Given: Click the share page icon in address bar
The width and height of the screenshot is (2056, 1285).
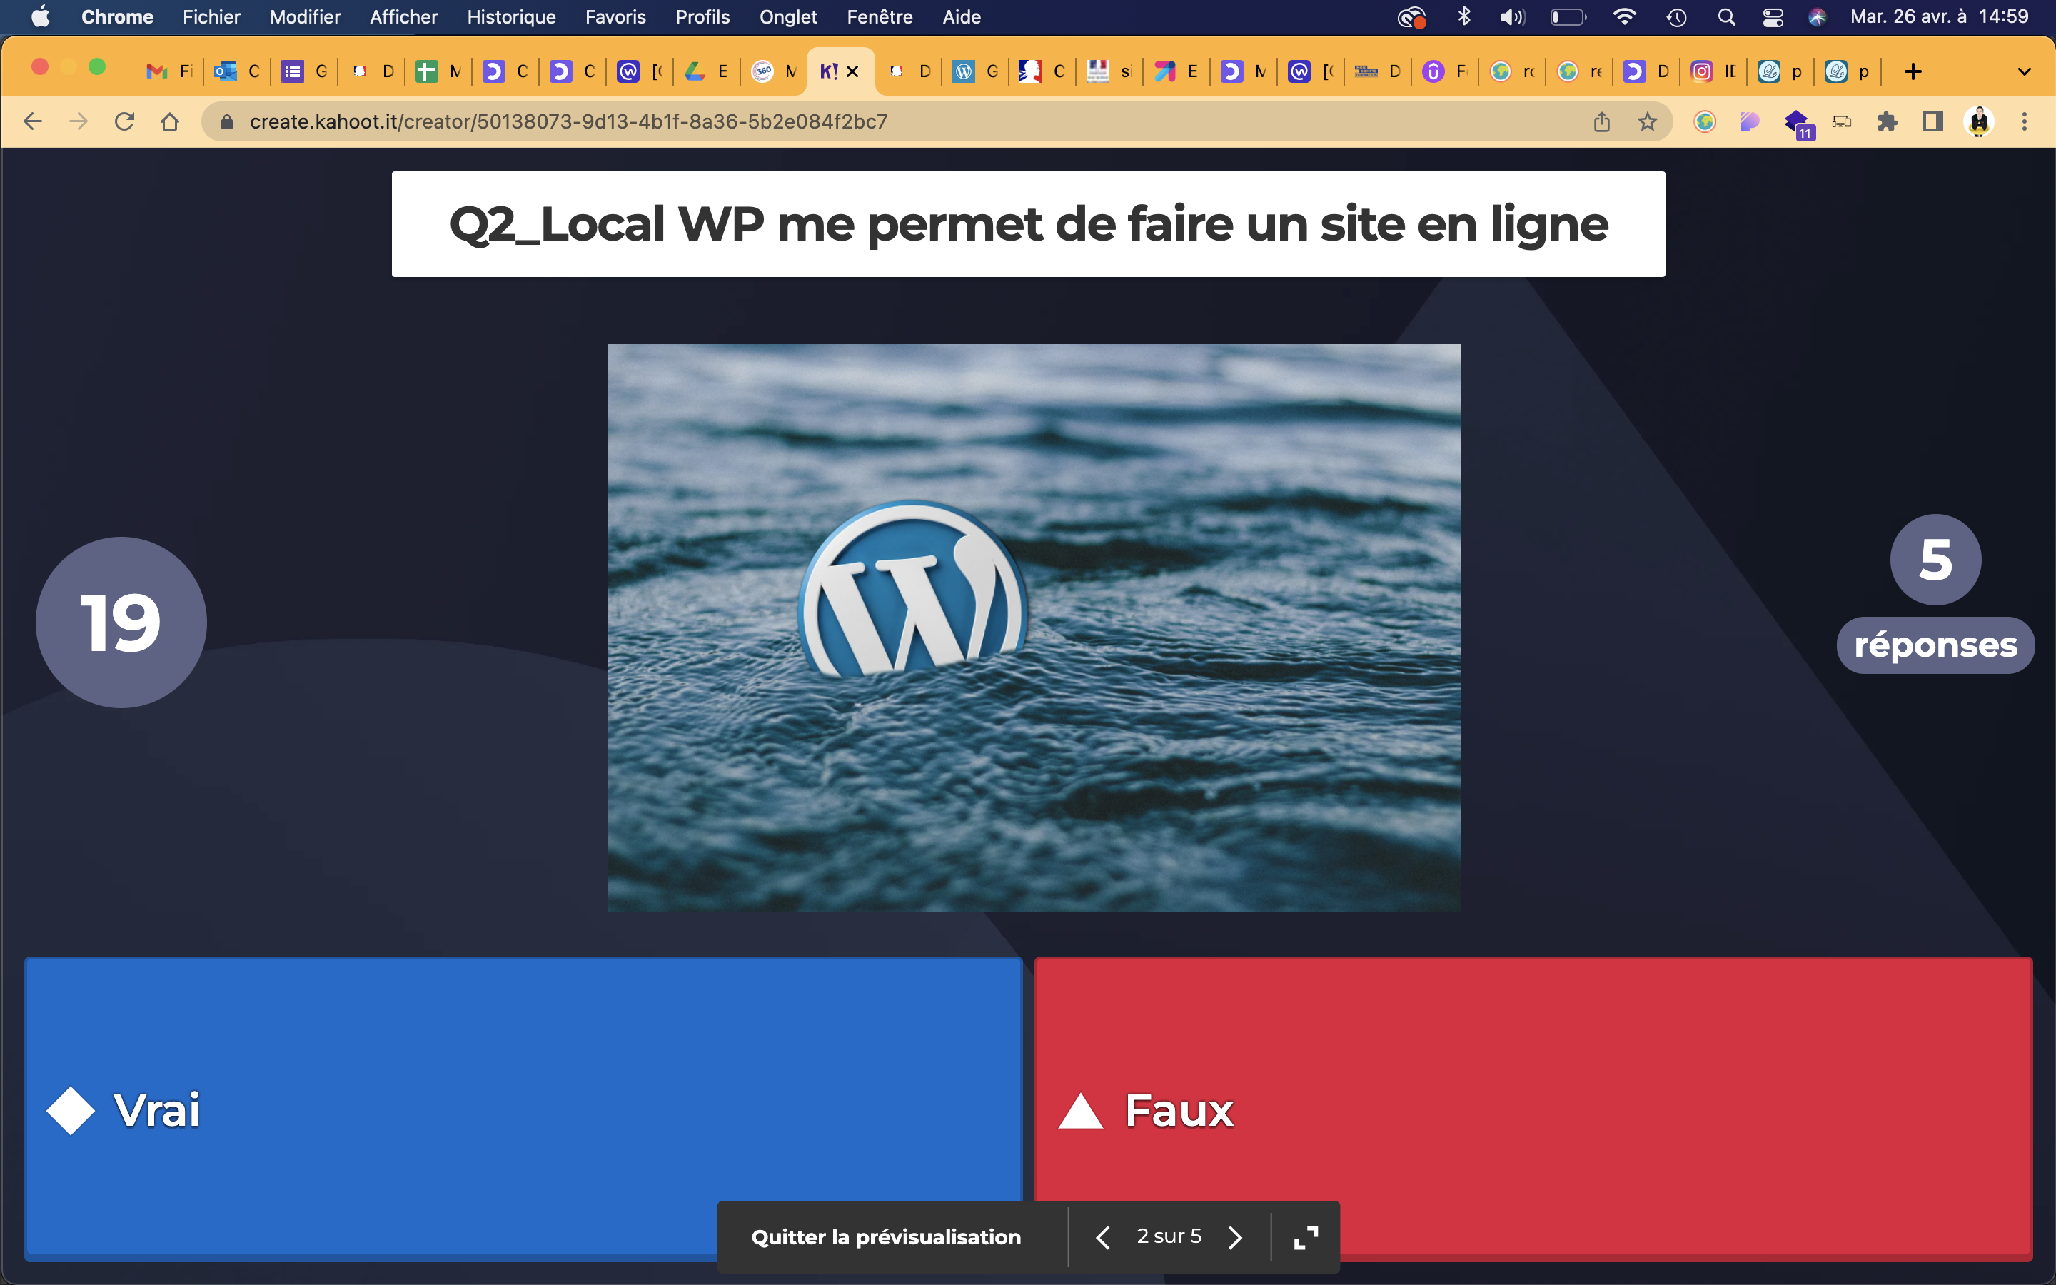Looking at the screenshot, I should pos(1601,121).
